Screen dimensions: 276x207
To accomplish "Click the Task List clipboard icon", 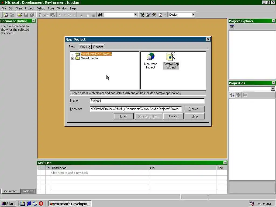I will [x=161, y=15].
